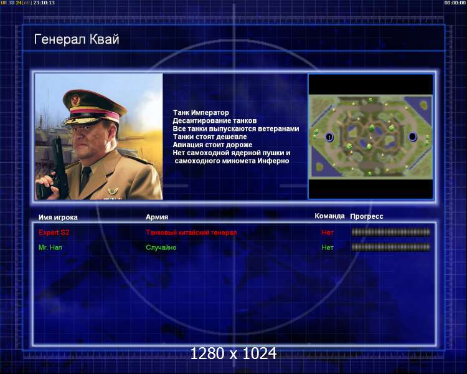Click the Танк Император line

(201, 113)
